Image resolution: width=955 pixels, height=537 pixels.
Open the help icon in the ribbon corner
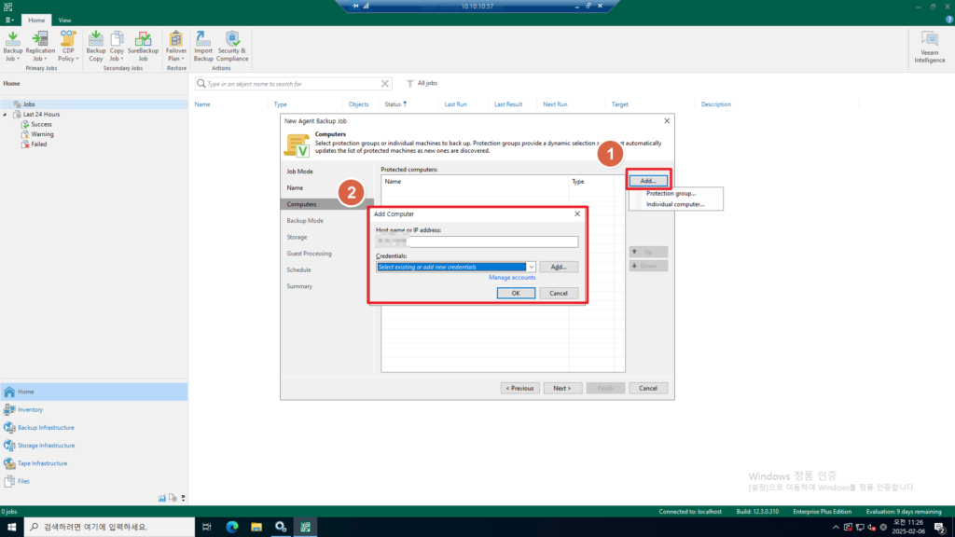pos(948,20)
